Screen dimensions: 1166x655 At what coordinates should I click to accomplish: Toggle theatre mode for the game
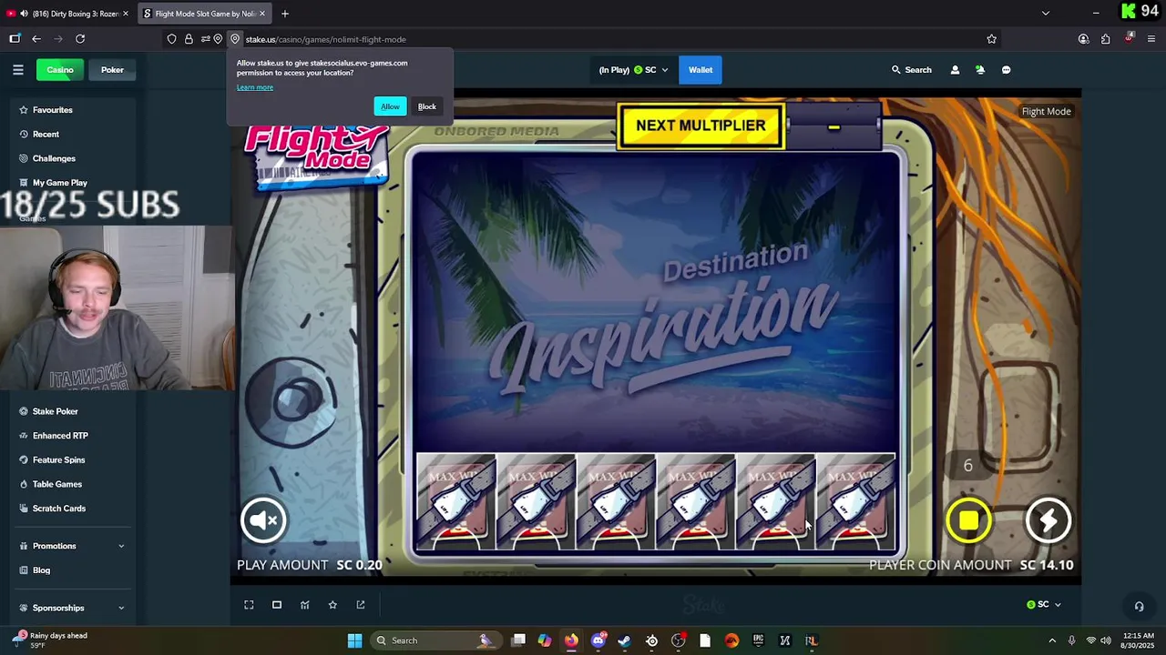(x=277, y=605)
